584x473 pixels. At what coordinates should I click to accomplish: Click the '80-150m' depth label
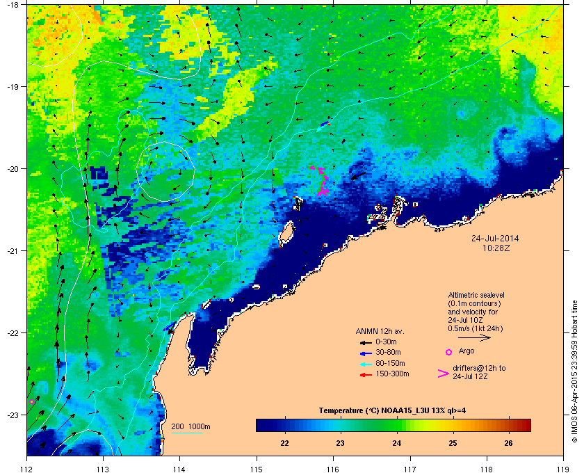[x=390, y=363]
